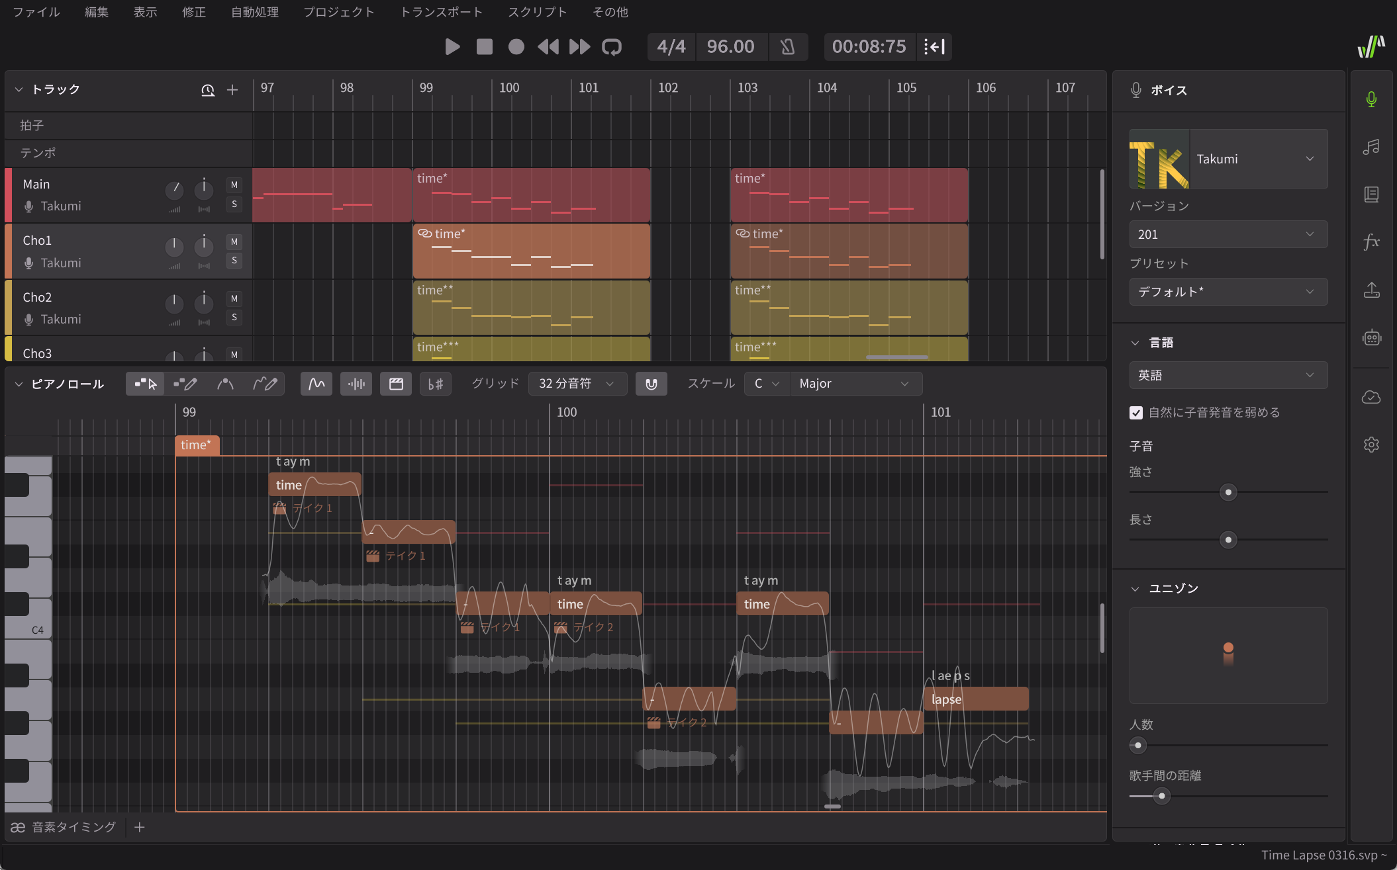Screen dimensions: 1397x870
Task: Open the note properties music icon panel
Action: point(1371,147)
